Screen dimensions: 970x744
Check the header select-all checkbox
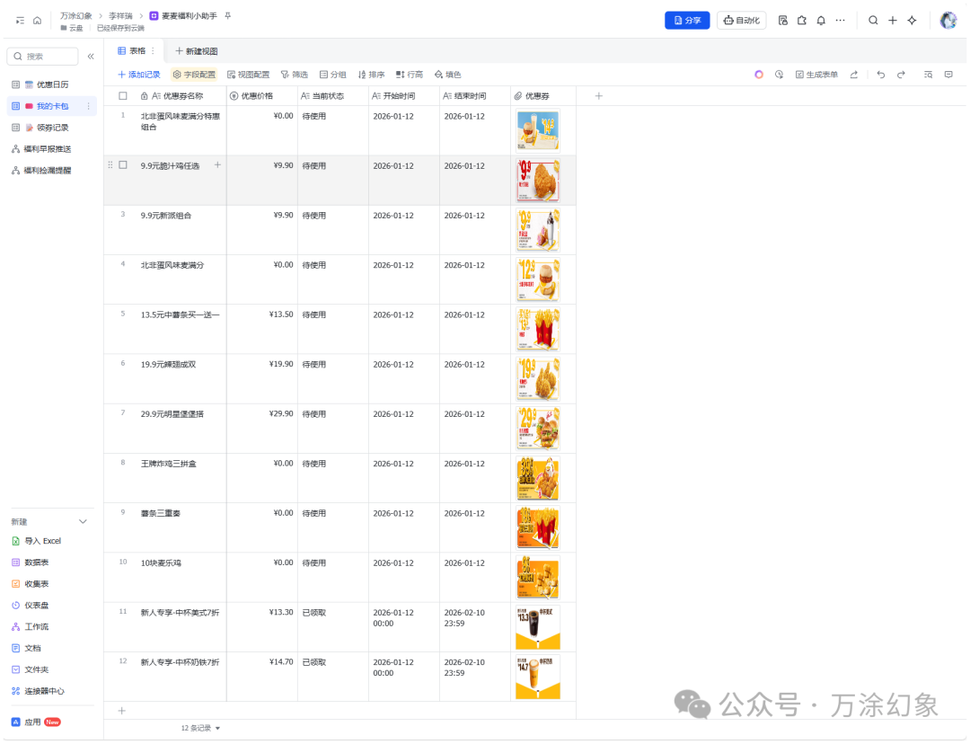click(122, 94)
